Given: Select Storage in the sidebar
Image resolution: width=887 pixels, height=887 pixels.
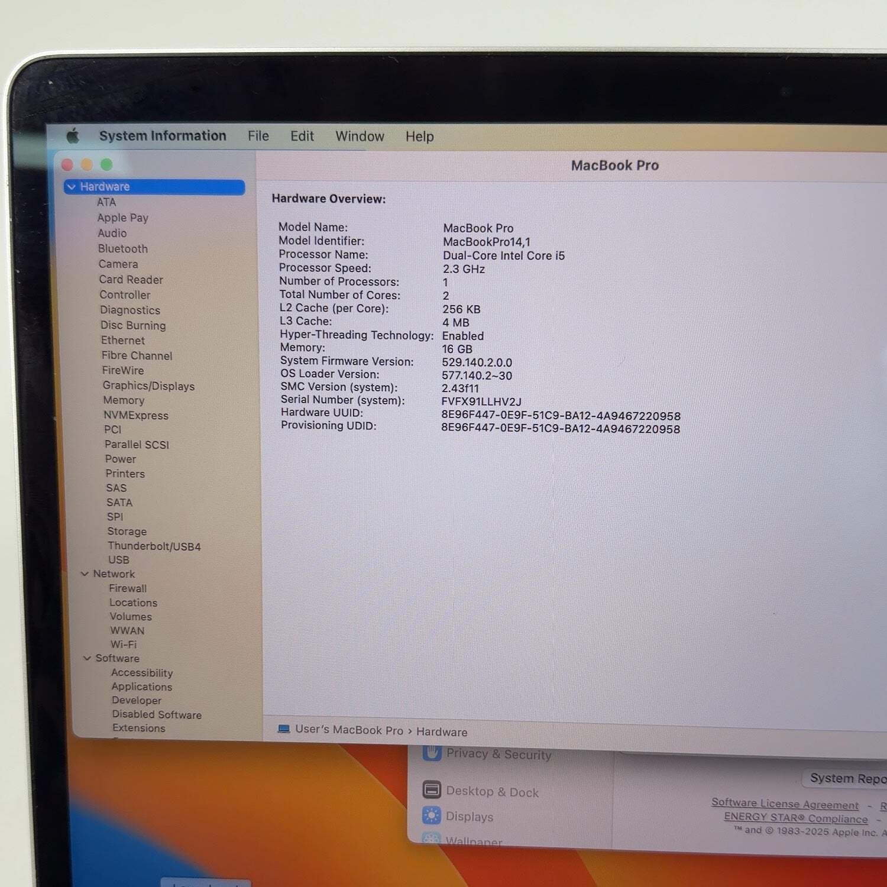Looking at the screenshot, I should (127, 531).
